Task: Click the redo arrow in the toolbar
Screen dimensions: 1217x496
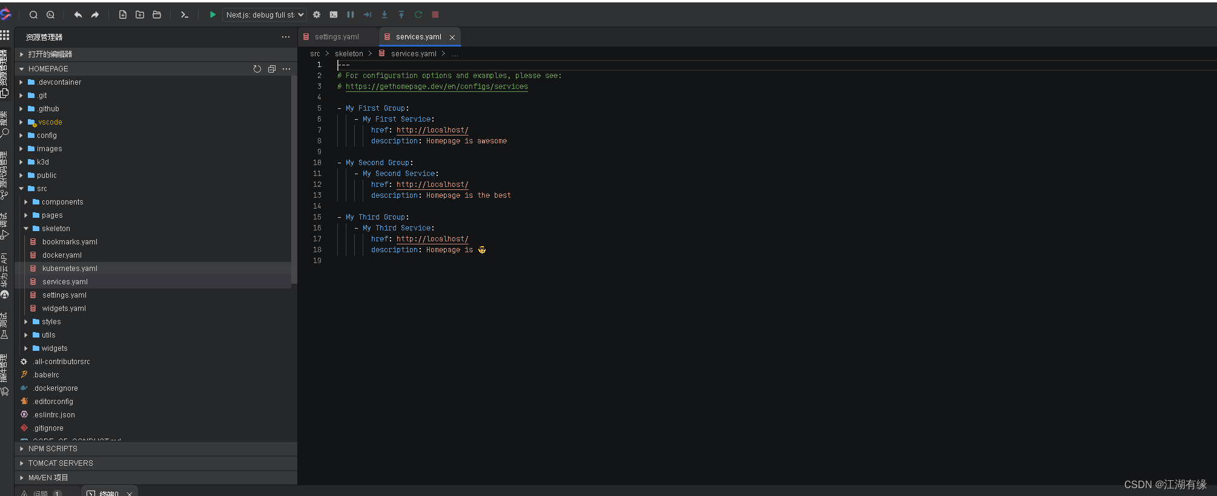Action: click(x=95, y=15)
